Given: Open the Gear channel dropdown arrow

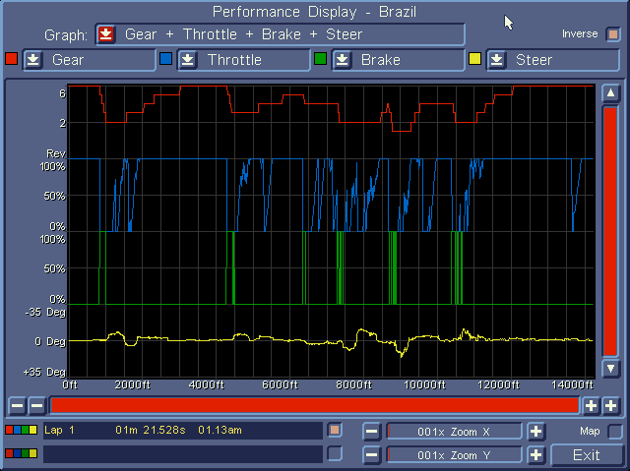Looking at the screenshot, I should click(32, 60).
